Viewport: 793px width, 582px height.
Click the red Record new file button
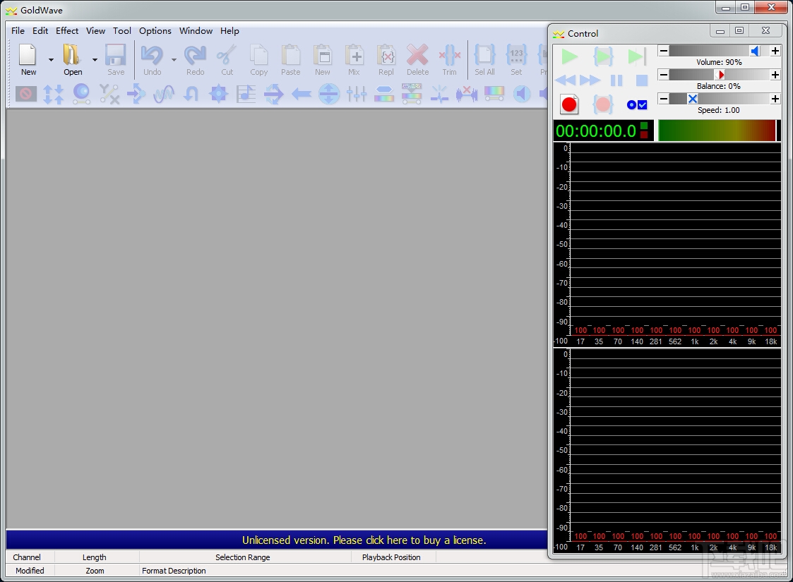coord(569,104)
